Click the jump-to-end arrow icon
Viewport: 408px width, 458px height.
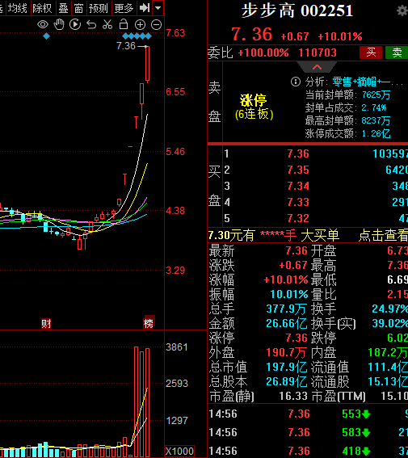pos(145,8)
